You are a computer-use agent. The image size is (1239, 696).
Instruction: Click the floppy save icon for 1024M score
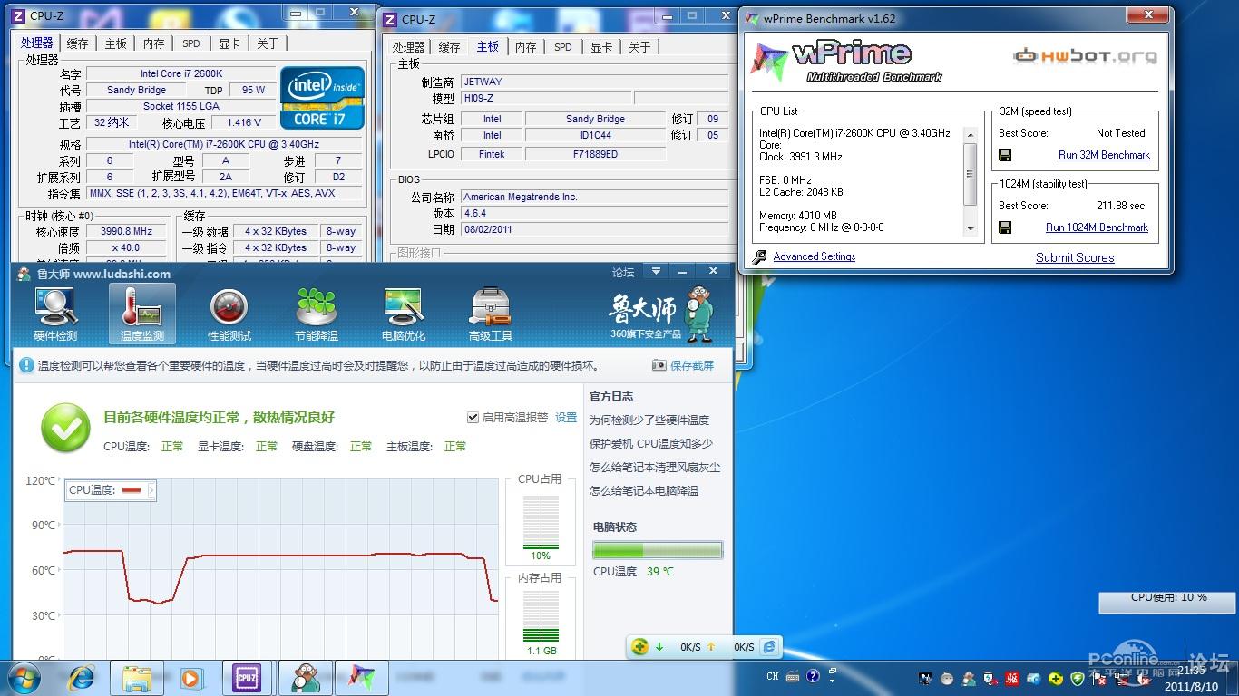[1005, 227]
